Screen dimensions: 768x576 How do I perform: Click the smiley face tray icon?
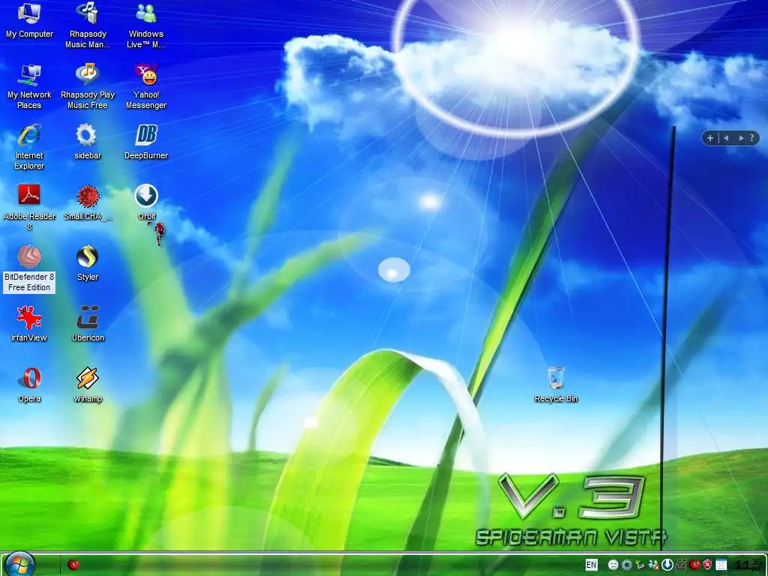click(x=613, y=565)
